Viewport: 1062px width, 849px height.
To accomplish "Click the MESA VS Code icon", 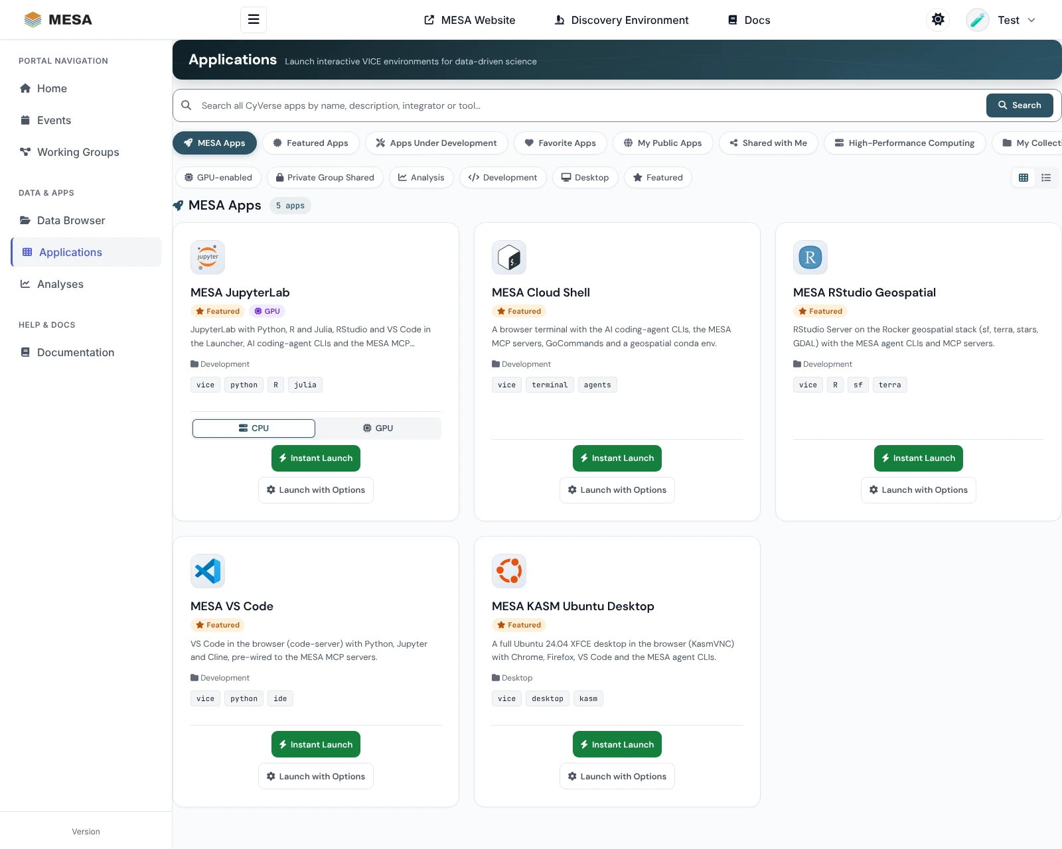I will (x=208, y=571).
